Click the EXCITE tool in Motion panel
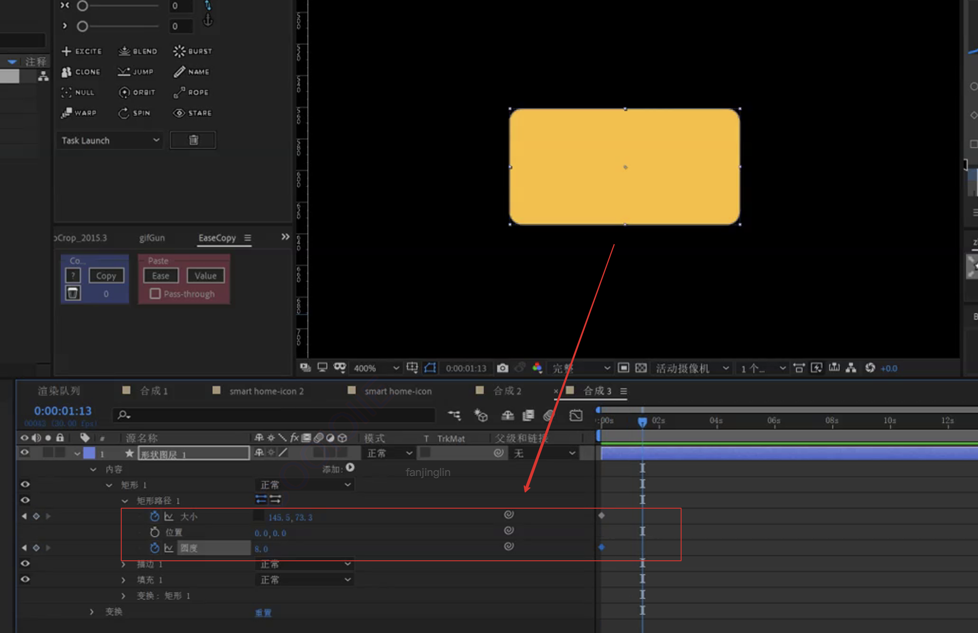The image size is (978, 633). click(x=82, y=51)
